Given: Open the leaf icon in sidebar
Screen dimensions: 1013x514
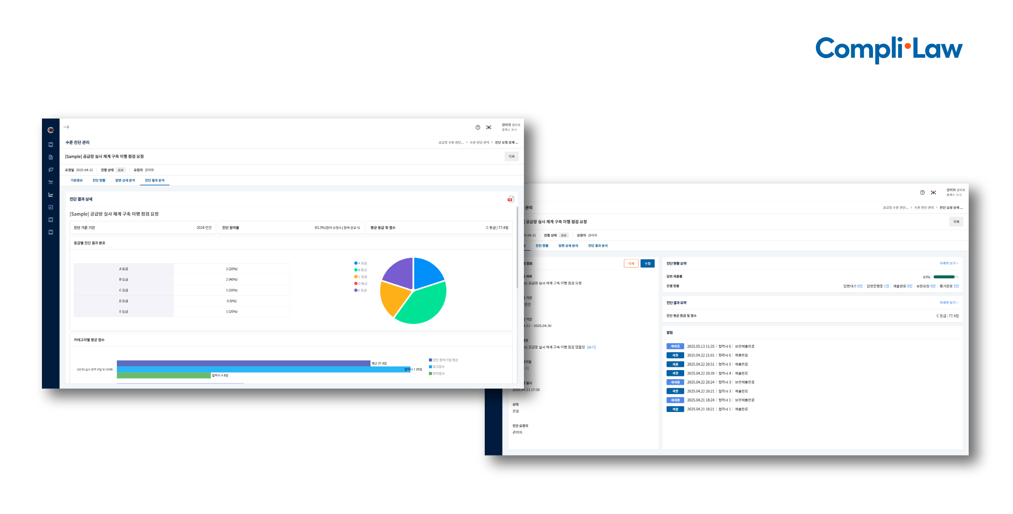Looking at the screenshot, I should [51, 170].
